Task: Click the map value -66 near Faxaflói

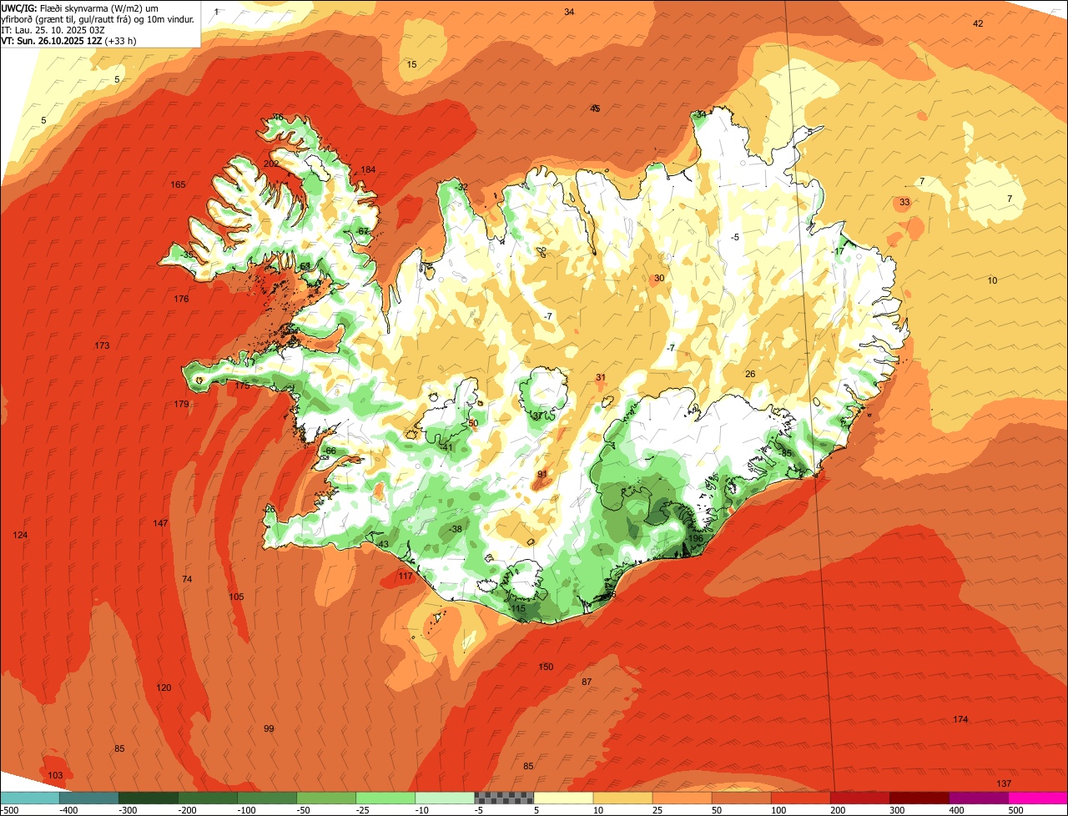Action: 329,451
